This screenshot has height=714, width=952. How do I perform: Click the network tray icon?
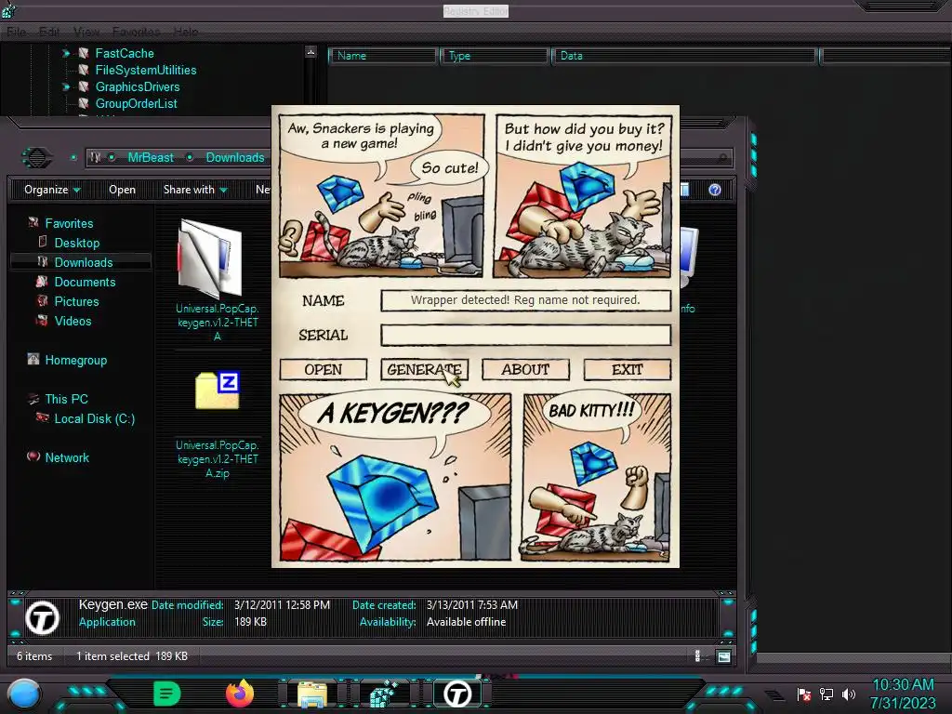click(x=826, y=694)
